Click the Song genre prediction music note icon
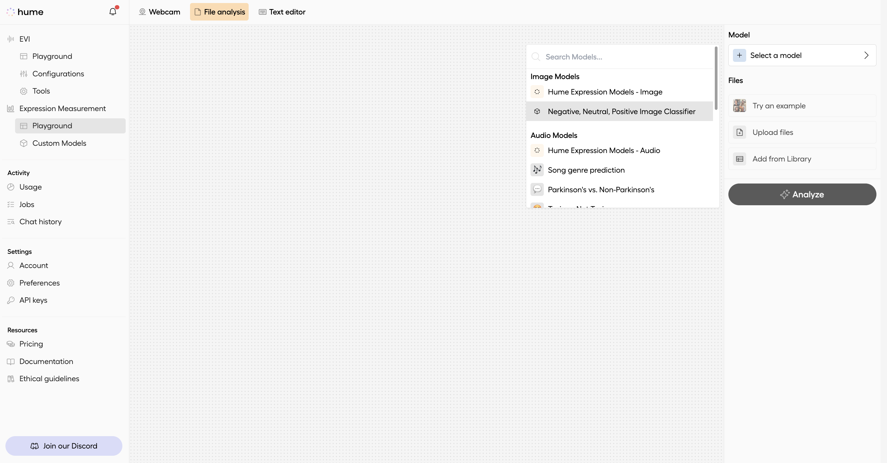The image size is (887, 463). point(537,170)
